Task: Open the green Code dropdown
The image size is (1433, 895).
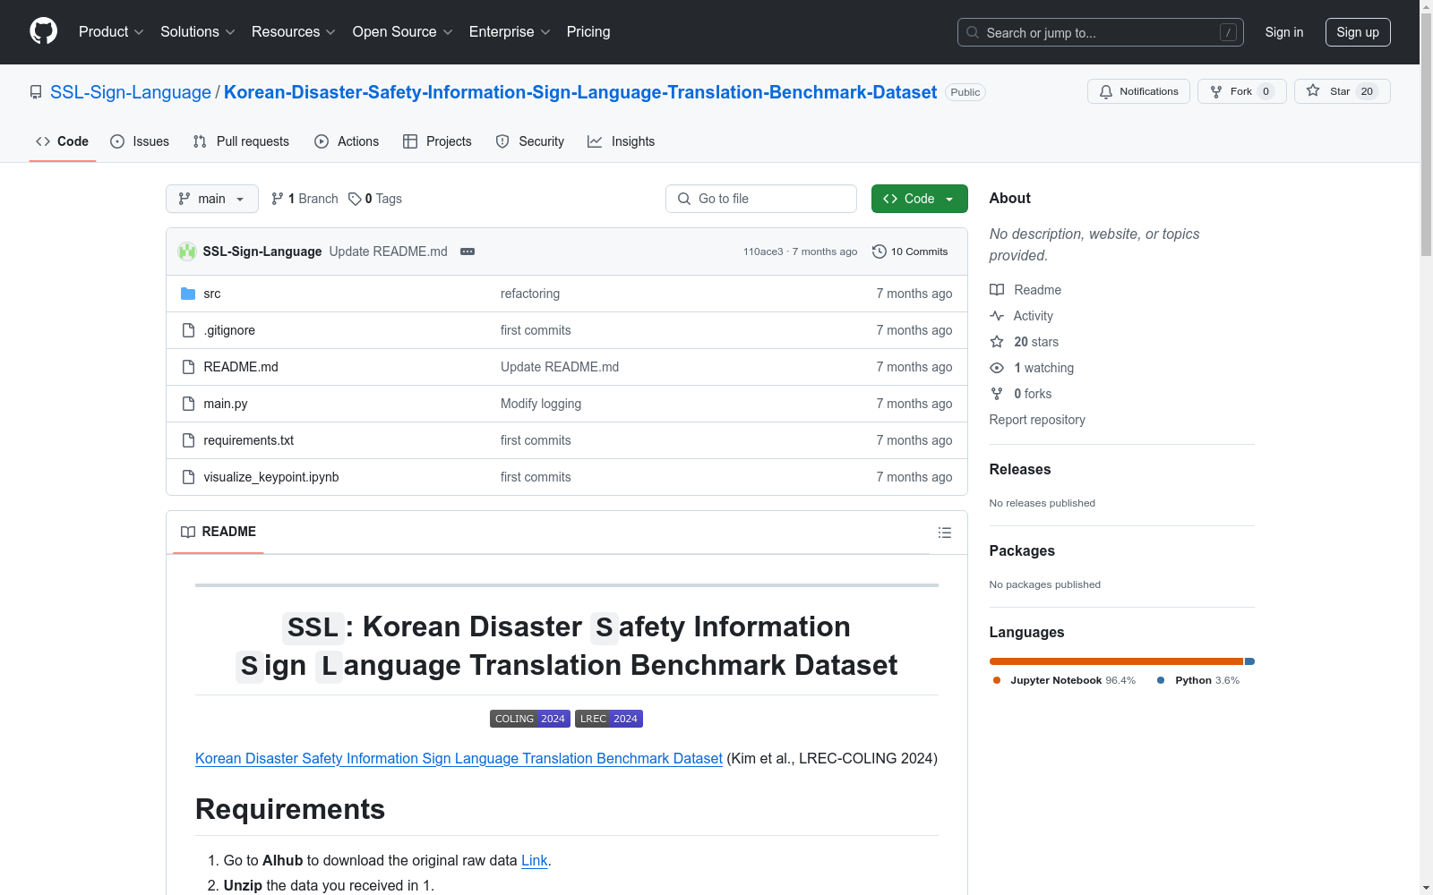Action: [919, 199]
